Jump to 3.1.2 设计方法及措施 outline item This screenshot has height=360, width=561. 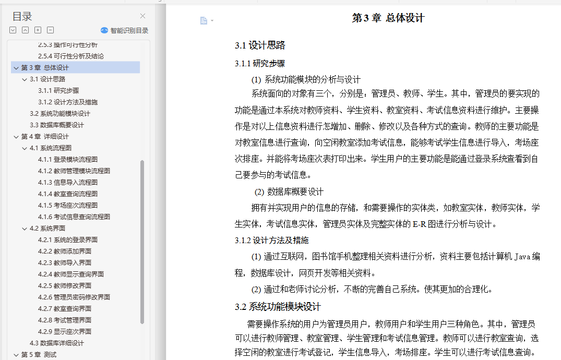[68, 102]
